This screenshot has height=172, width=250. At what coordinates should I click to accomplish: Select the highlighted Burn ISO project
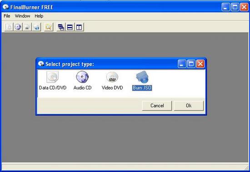click(x=142, y=81)
